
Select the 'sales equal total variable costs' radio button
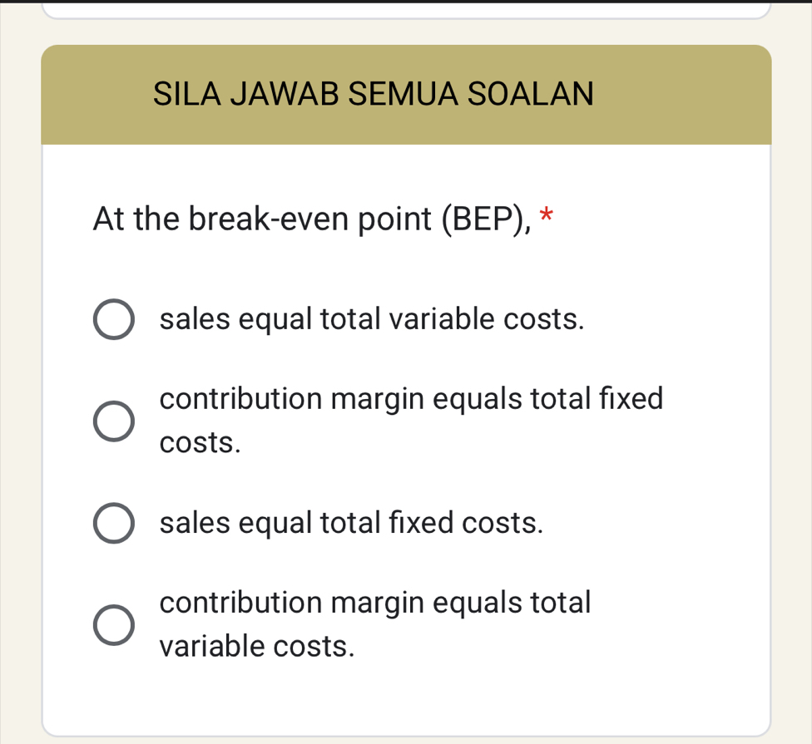point(112,320)
